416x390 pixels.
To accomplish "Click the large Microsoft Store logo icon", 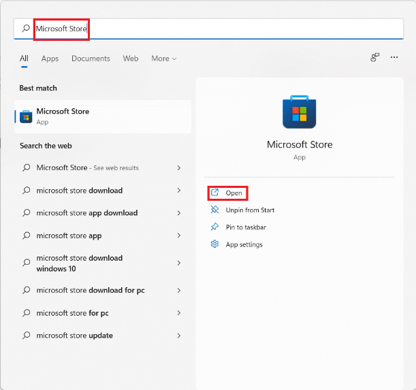I will 300,112.
